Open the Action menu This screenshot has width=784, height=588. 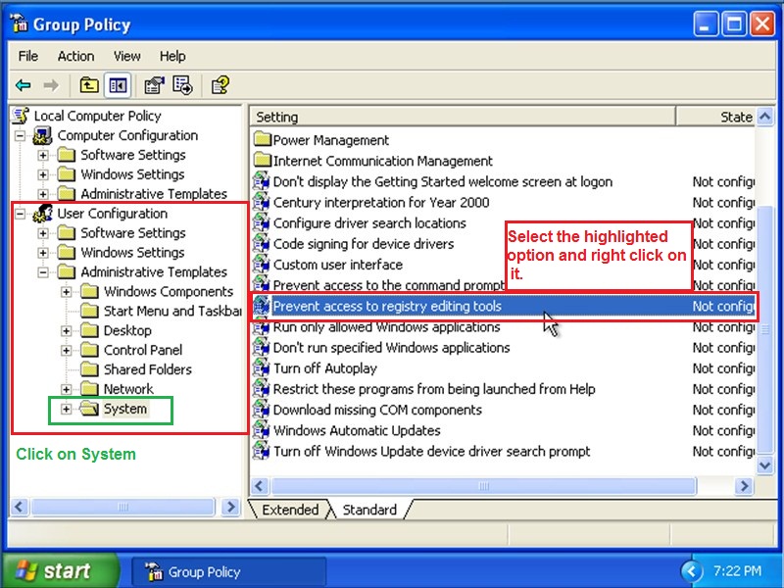pyautogui.click(x=75, y=56)
